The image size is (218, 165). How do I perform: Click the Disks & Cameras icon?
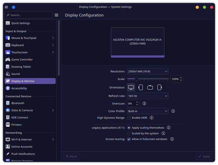tap(8, 110)
